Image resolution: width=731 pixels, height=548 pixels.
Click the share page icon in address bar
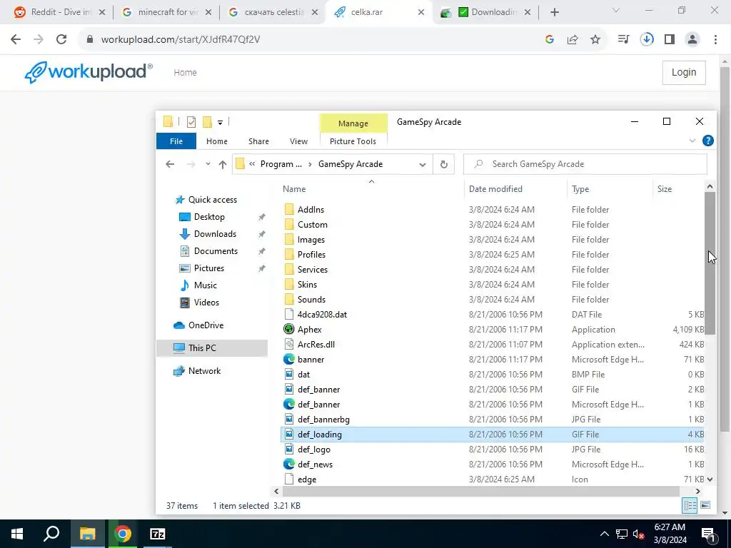pyautogui.click(x=573, y=40)
